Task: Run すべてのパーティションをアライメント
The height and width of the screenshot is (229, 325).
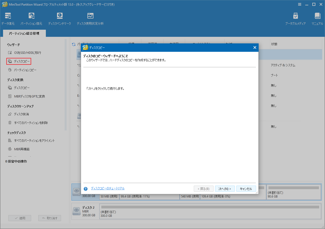Action: click(35, 140)
